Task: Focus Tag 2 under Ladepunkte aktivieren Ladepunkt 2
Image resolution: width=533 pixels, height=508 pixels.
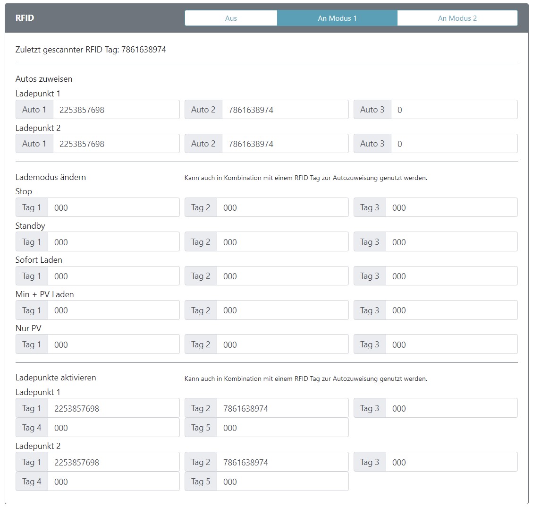Action: [x=282, y=462]
